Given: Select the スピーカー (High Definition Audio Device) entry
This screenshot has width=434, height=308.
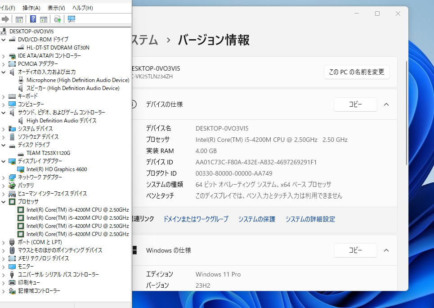Looking at the screenshot, I should (73, 88).
